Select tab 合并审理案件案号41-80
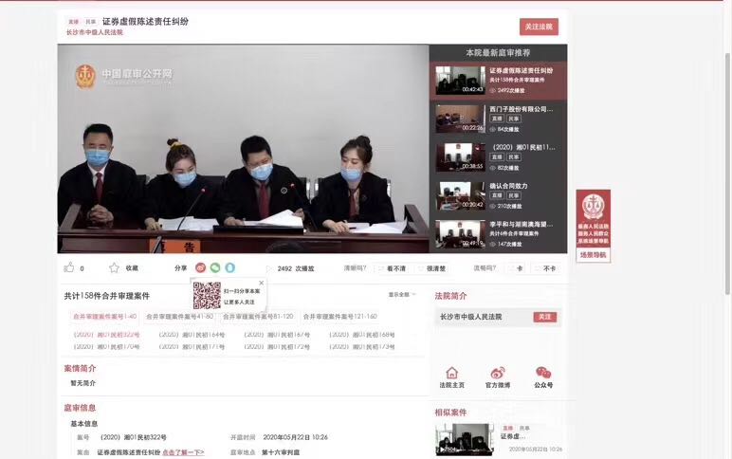 click(180, 317)
